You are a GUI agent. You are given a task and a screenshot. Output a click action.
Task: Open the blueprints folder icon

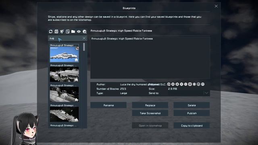pyautogui.click(x=73, y=31)
